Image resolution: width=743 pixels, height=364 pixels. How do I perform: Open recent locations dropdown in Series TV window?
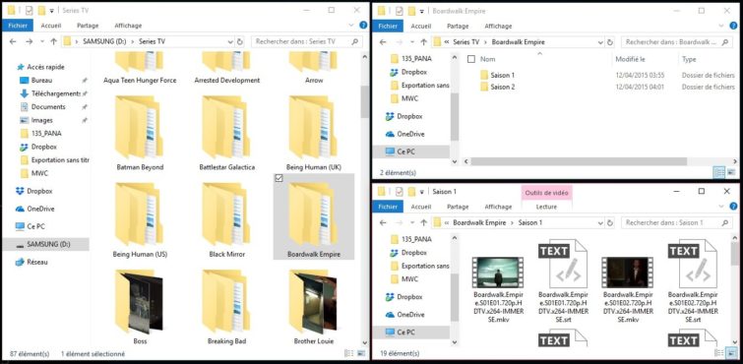tap(41, 41)
